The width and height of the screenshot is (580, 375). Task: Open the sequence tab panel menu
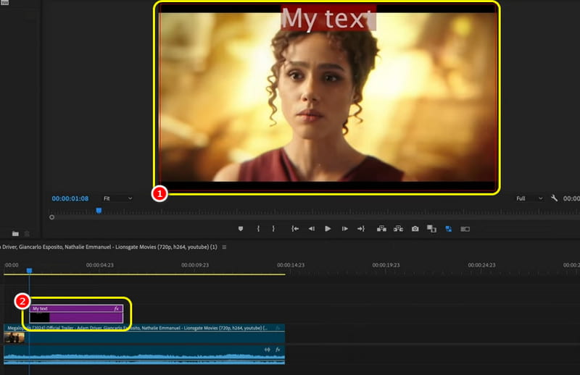click(224, 247)
